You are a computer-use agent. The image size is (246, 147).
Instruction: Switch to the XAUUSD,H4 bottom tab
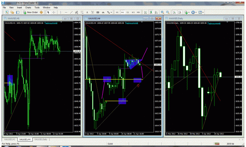coord(25,139)
